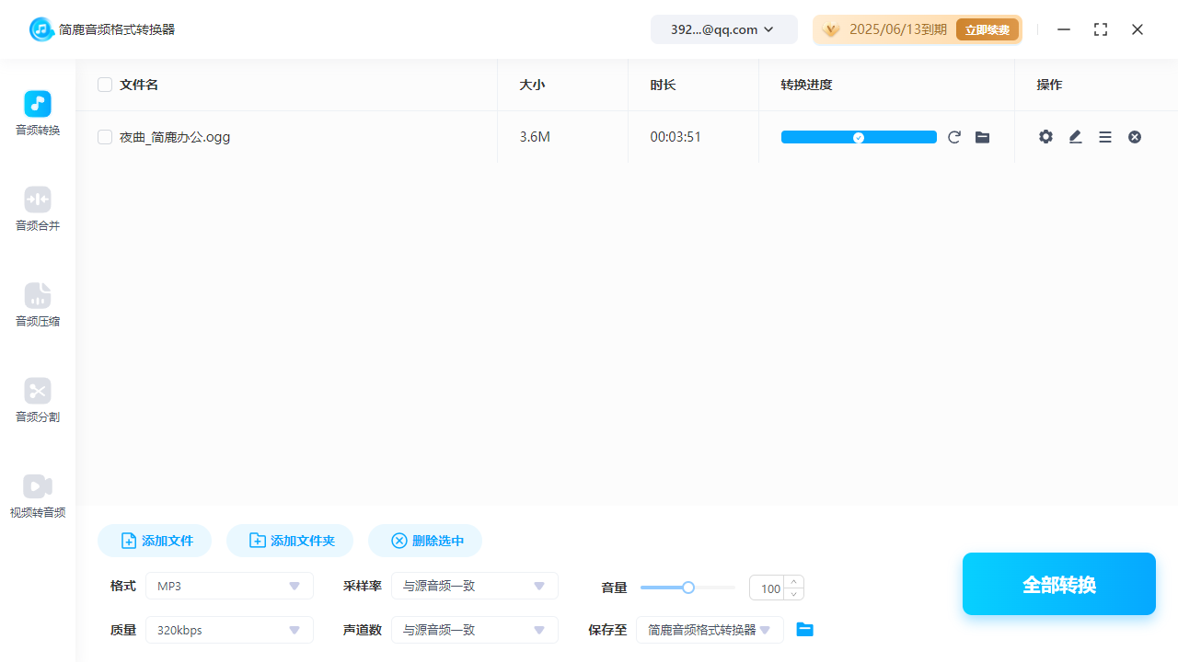The image size is (1178, 662).
Task: Switch to the 音频合并 (audio merge) tool
Action: pos(37,210)
